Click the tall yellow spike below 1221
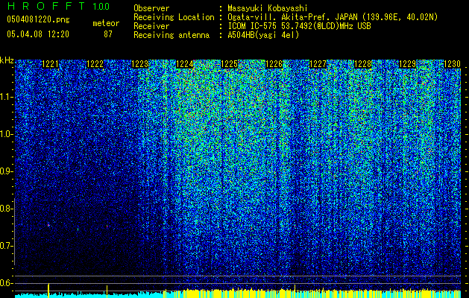This screenshot has width=469, height=298. click(48, 291)
